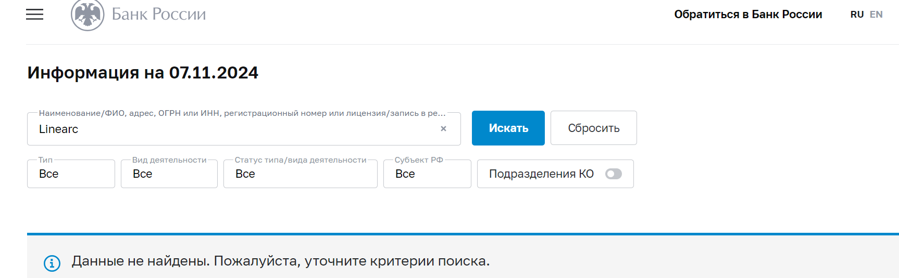This screenshot has width=899, height=278.
Task: Open the Обратиться в Банк России link
Action: click(x=748, y=15)
